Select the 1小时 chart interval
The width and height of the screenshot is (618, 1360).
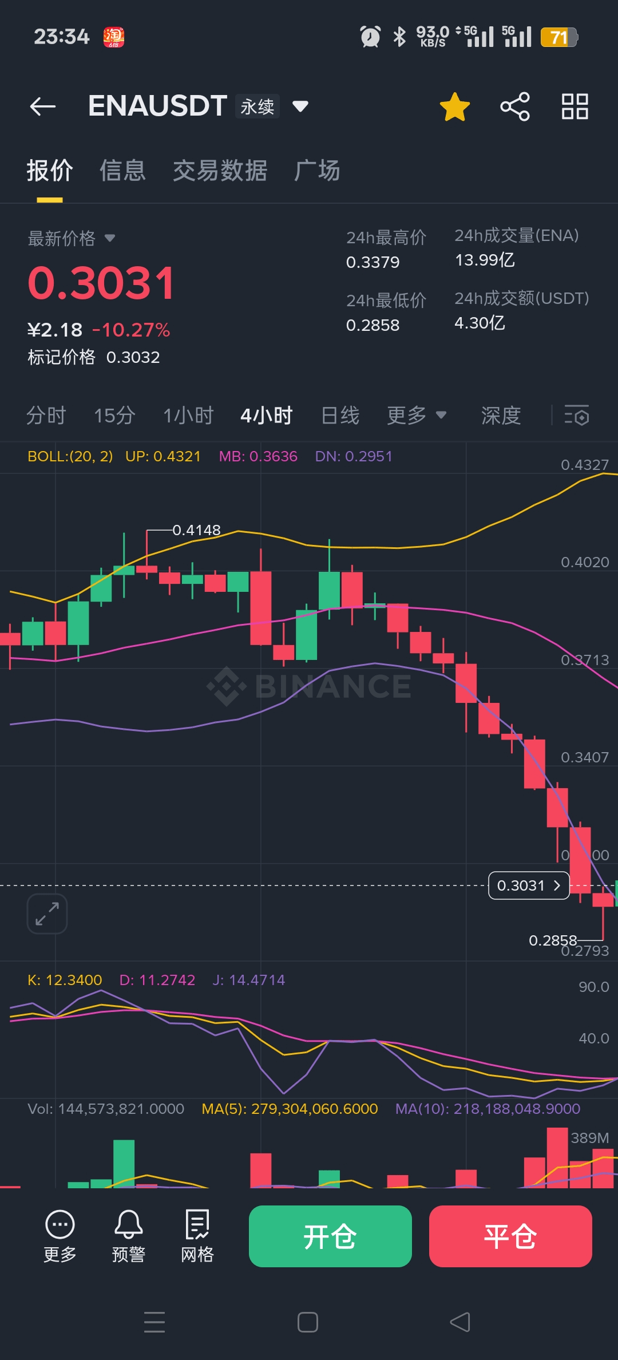click(188, 415)
